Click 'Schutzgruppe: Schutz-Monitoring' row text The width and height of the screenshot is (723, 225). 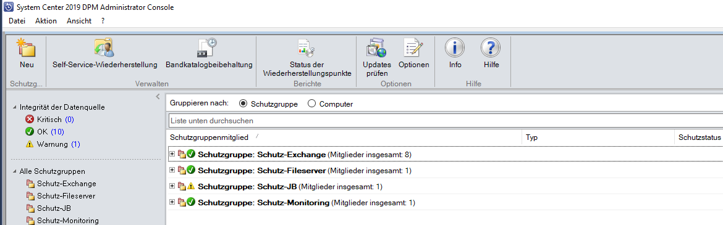tap(264, 202)
